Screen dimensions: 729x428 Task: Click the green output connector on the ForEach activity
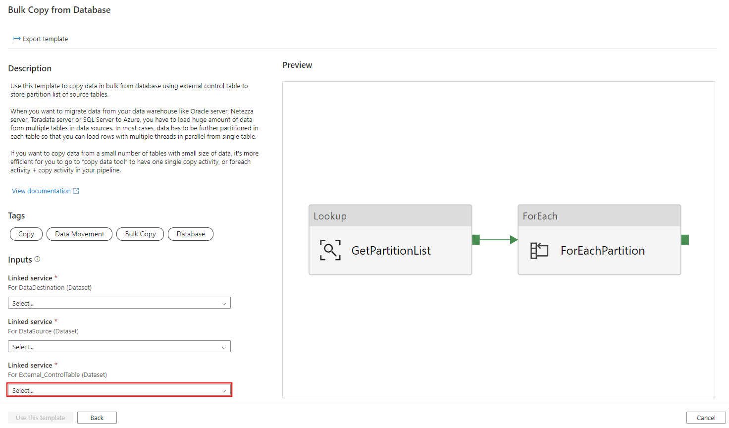point(685,239)
